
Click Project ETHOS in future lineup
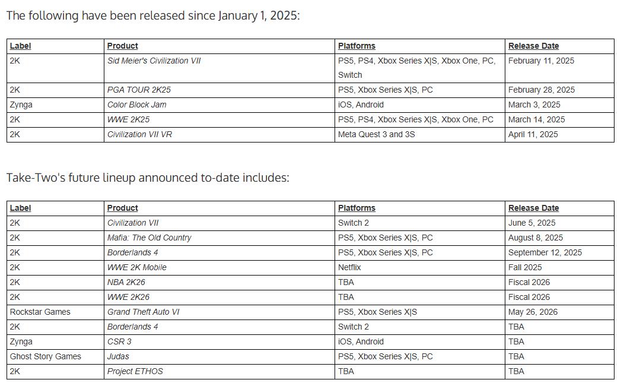135,371
